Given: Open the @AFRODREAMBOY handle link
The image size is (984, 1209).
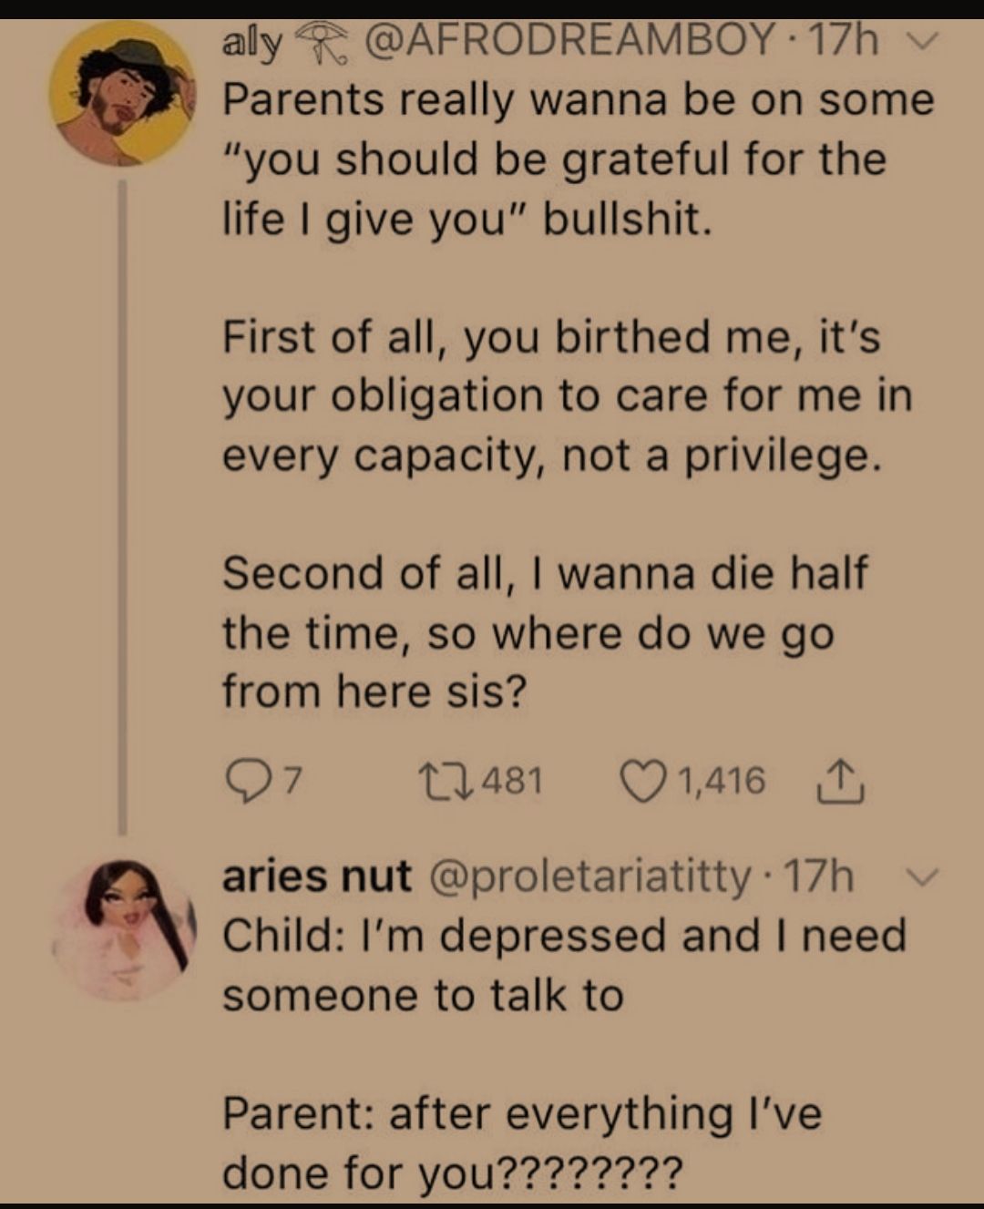Looking at the screenshot, I should pos(569,41).
